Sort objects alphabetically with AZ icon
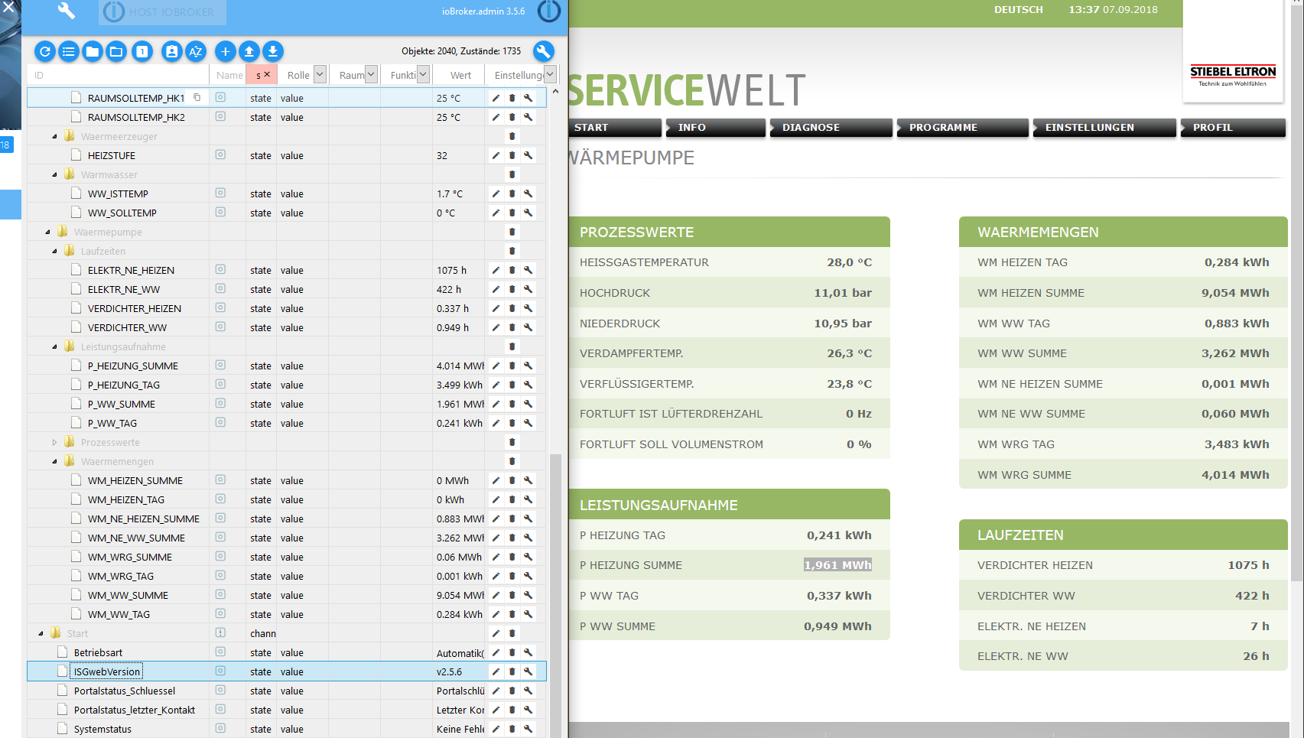Viewport: 1304px width, 738px height. point(196,51)
